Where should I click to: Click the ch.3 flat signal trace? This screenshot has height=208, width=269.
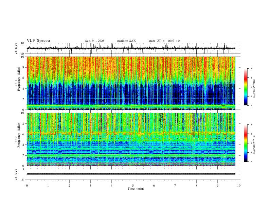click(x=131, y=174)
